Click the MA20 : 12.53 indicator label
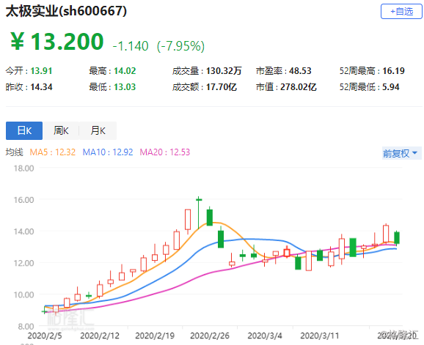 point(164,152)
